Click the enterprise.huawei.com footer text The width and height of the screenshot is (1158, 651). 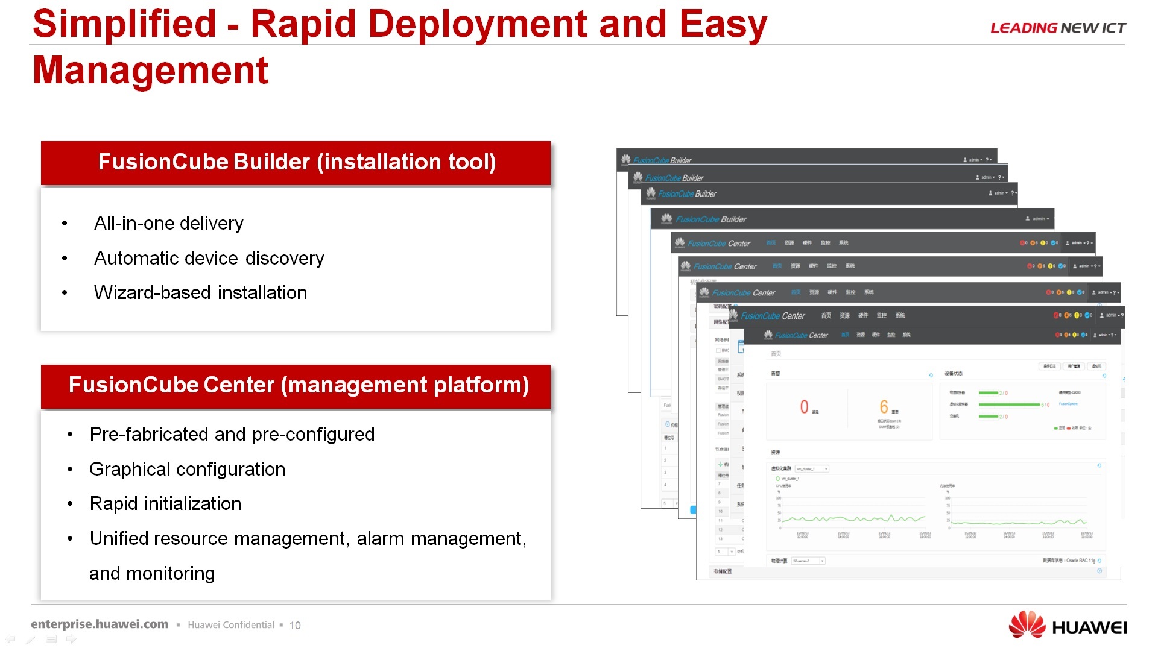pyautogui.click(x=100, y=624)
